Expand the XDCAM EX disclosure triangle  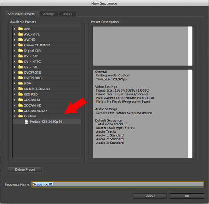[15, 100]
